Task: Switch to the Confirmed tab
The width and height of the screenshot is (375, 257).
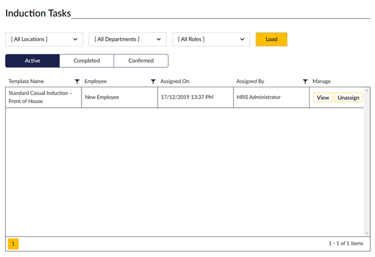Action: tap(141, 61)
